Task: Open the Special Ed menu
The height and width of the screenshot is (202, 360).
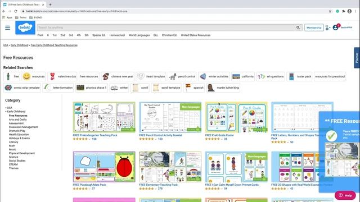Action: [x=99, y=35]
